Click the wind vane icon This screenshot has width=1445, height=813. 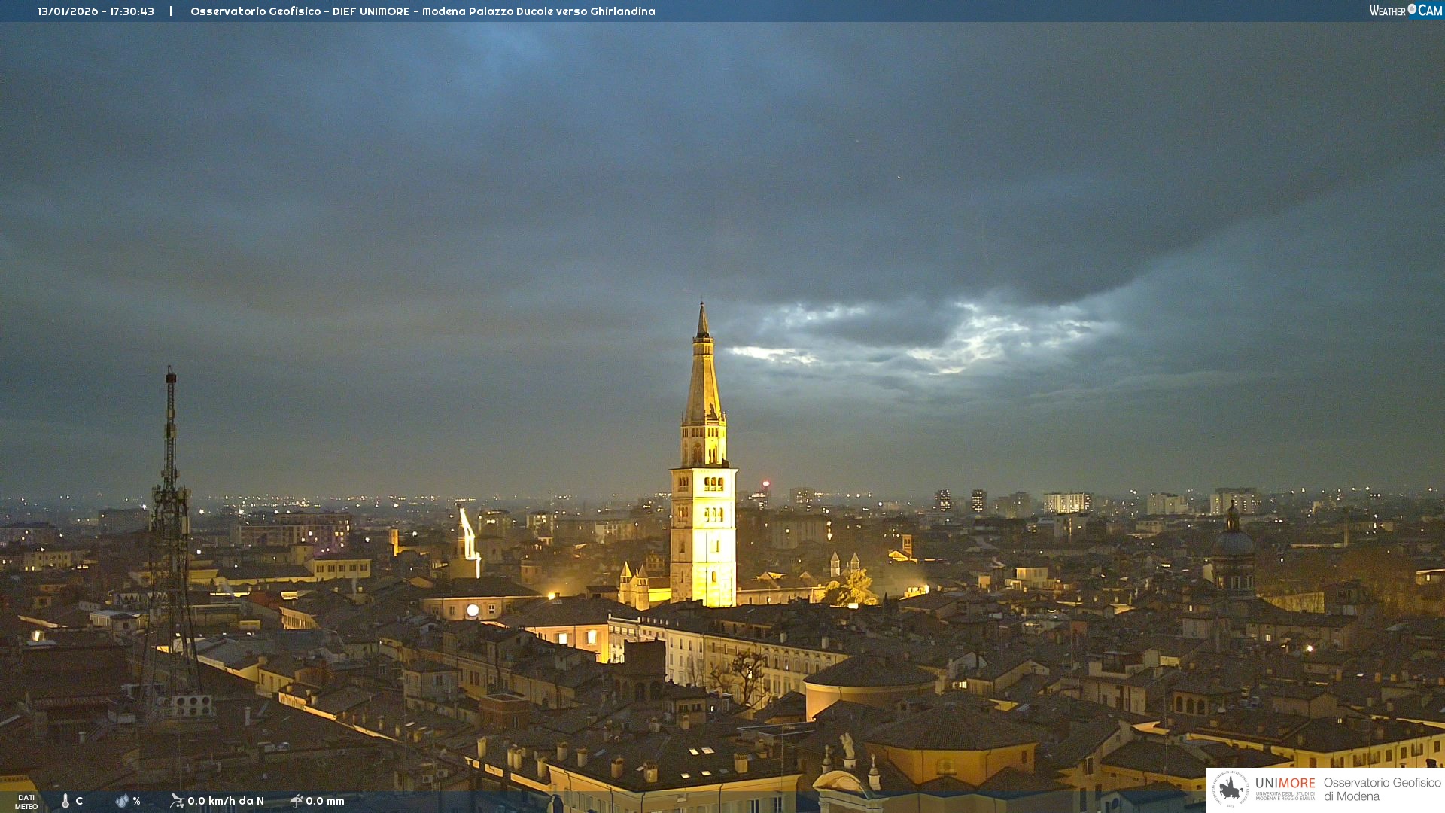(x=177, y=801)
